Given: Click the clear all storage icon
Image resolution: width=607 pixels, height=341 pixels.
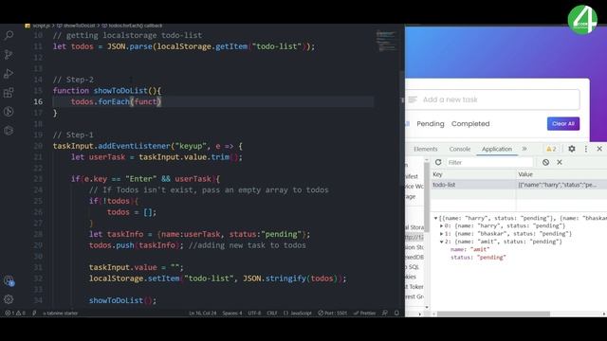Looking at the screenshot, I should point(545,162).
